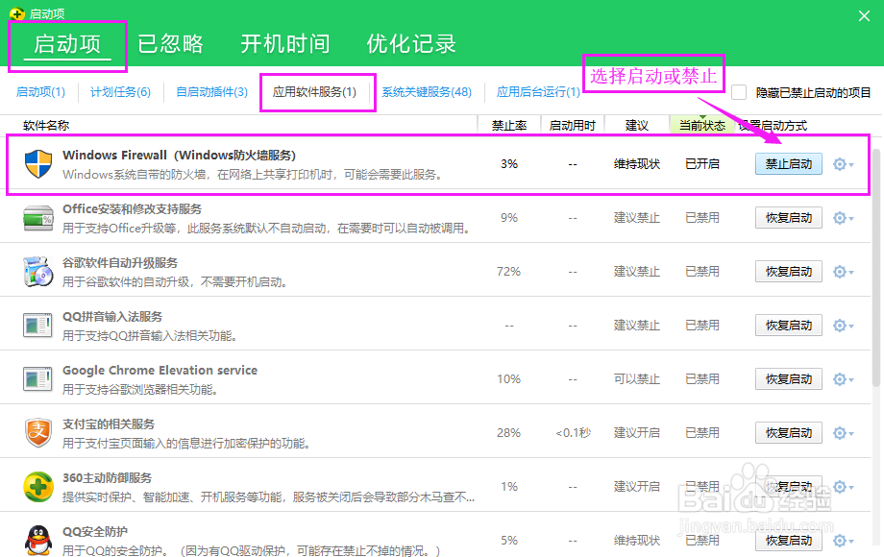
Task: Click the 28% 禁止率 value
Action: 508,432
